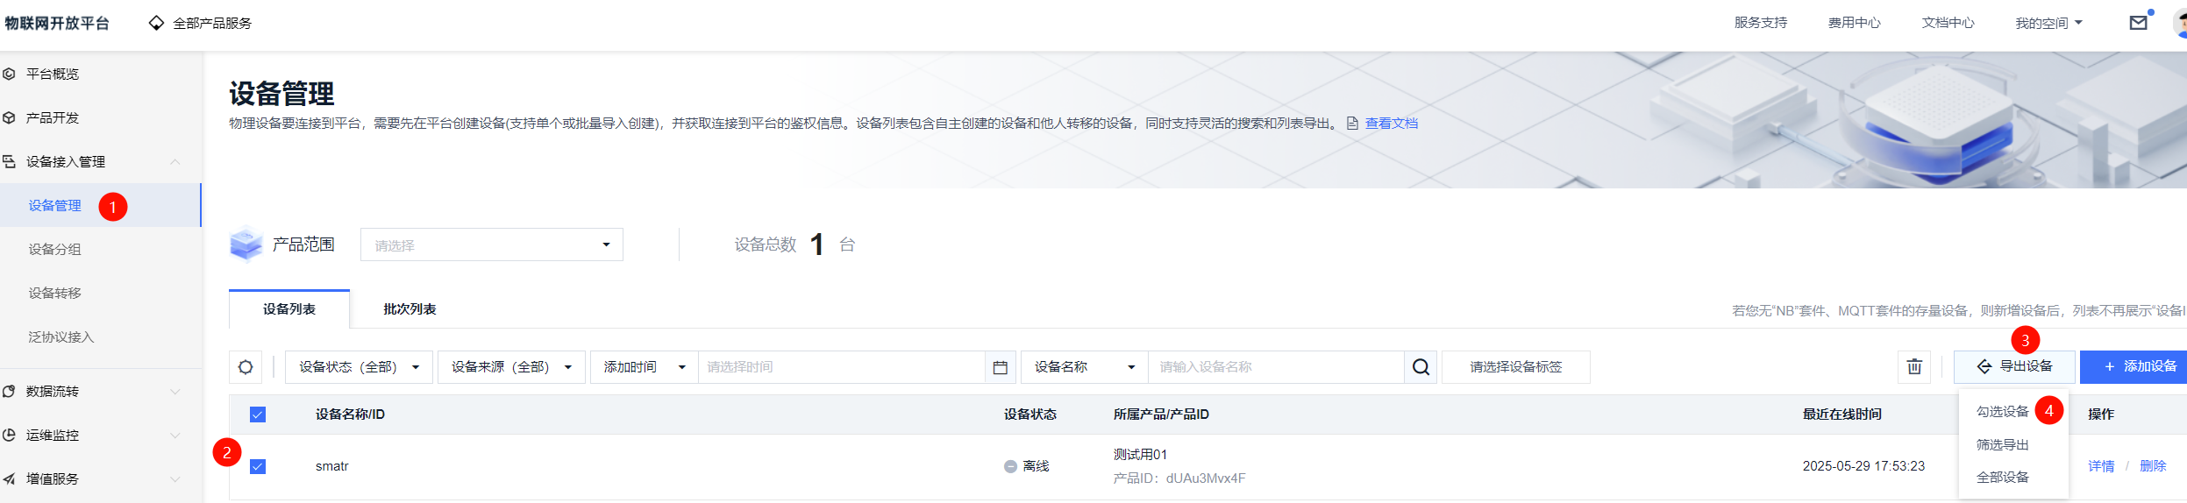
Task: Open 文档中心 in top navigation
Action: tap(1948, 23)
